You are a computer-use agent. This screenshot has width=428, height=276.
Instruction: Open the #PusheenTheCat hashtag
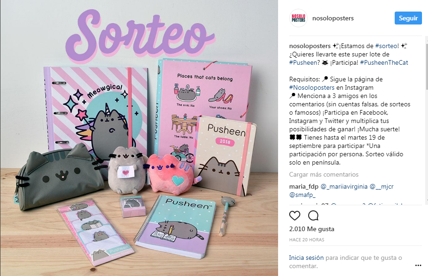(384, 62)
